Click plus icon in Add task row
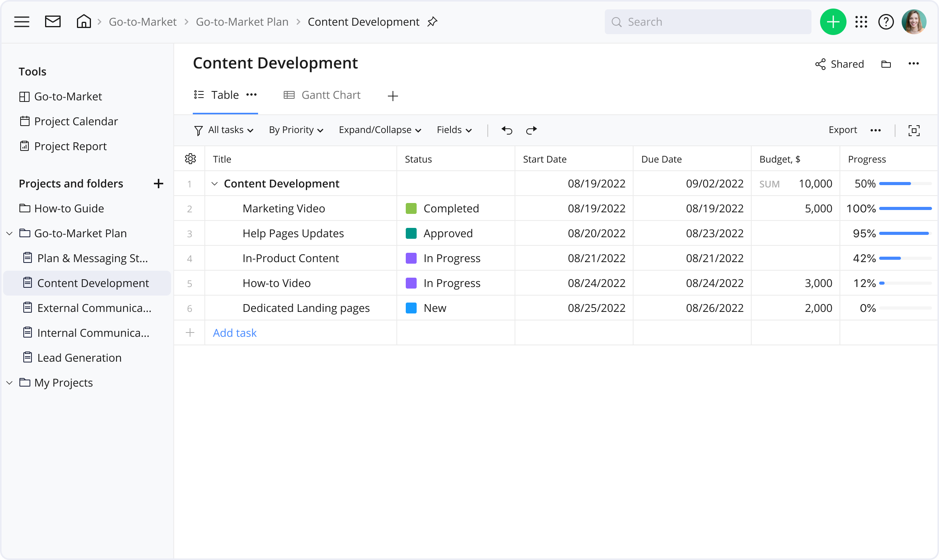 coord(190,332)
